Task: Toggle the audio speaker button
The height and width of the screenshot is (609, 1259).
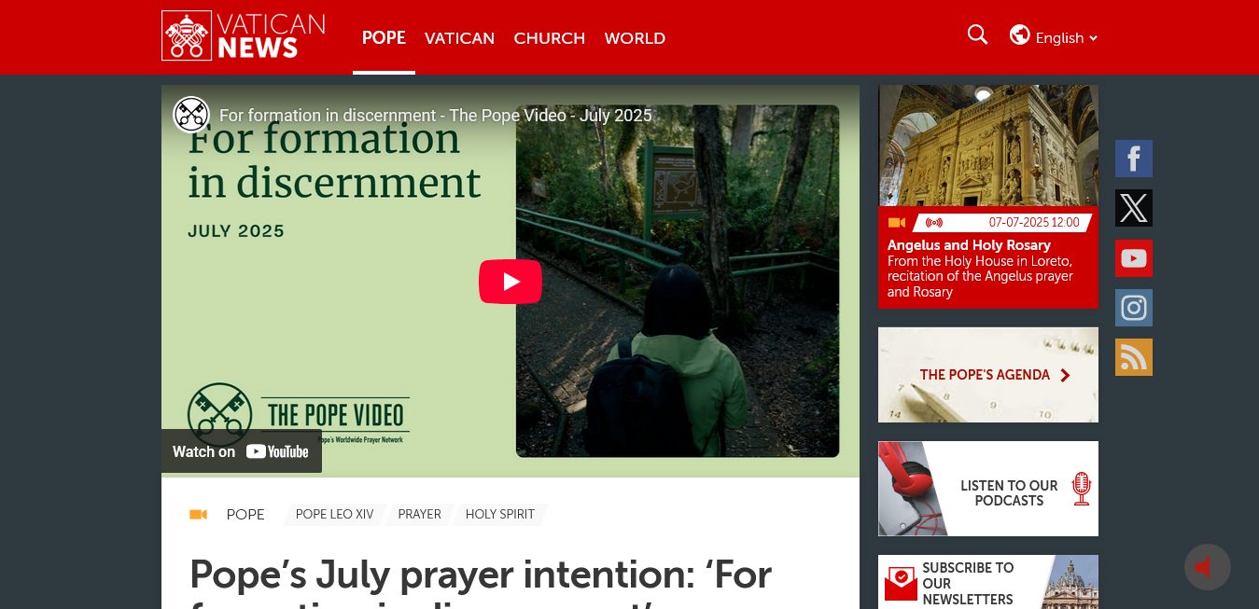Action: [x=1208, y=567]
